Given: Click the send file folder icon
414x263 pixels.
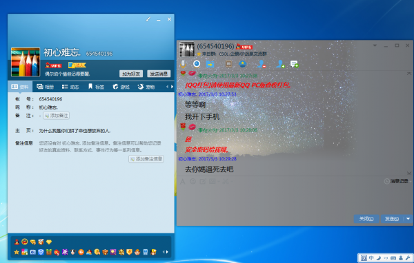Looking at the screenshot, I should point(210,64).
